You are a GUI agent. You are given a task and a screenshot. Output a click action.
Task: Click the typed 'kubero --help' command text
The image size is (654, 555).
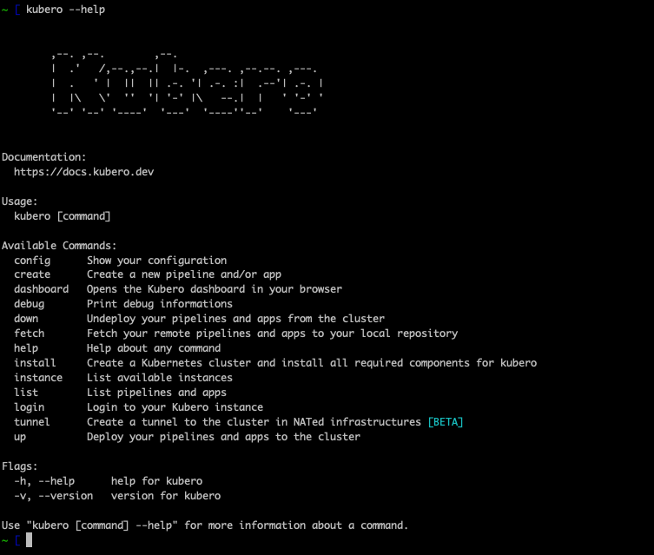tap(65, 10)
